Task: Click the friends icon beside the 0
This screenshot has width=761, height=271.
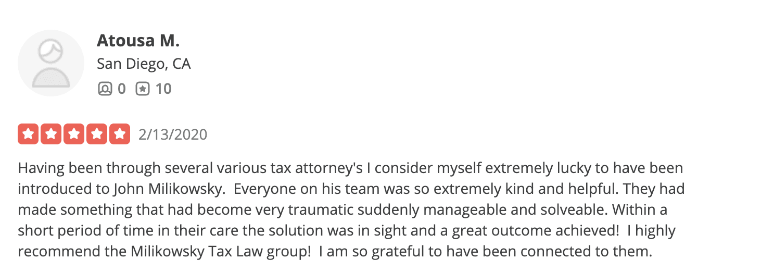Action: point(105,89)
